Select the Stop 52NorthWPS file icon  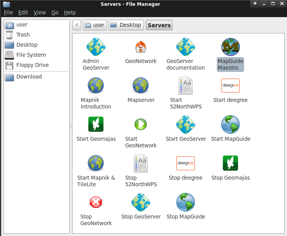[x=141, y=163]
